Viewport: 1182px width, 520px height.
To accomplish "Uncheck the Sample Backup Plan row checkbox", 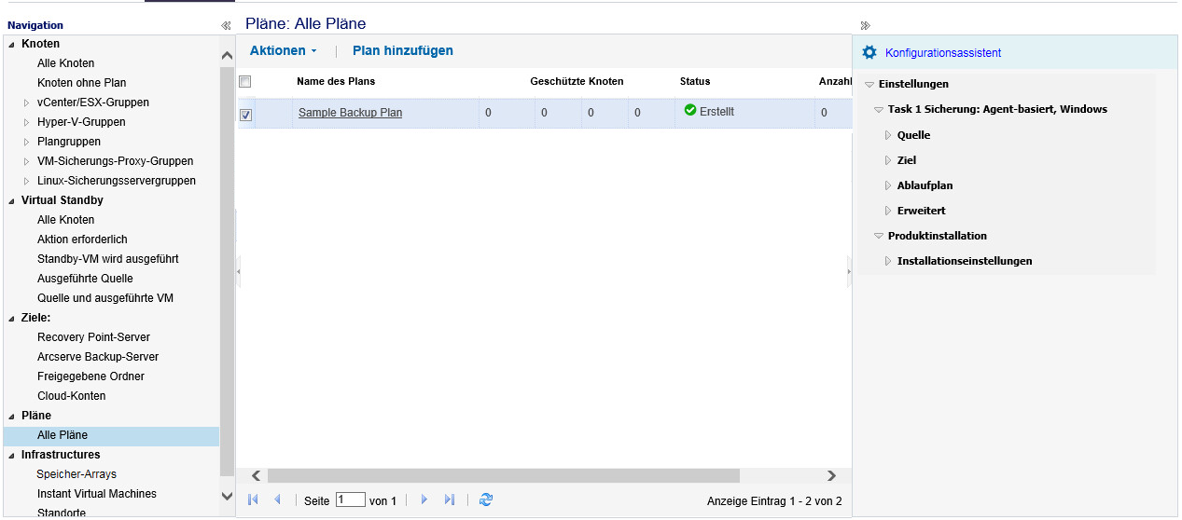I will tap(246, 115).
